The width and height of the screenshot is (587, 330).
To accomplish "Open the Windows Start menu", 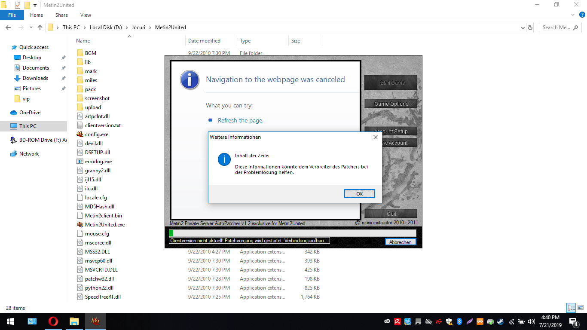I will pos(10,321).
